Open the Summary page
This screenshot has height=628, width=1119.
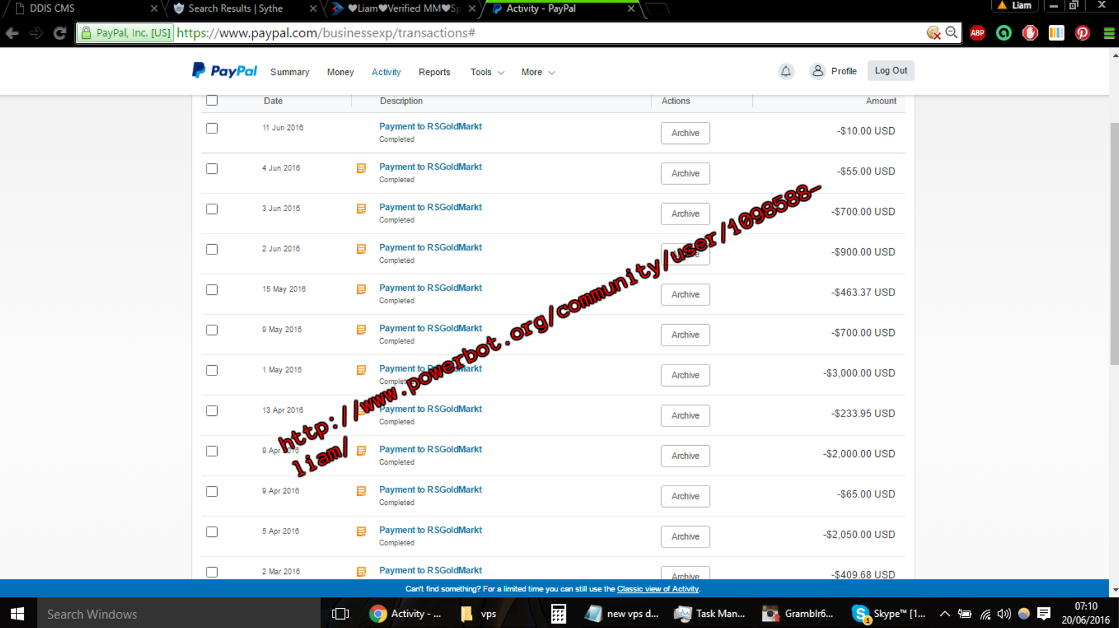click(x=290, y=72)
